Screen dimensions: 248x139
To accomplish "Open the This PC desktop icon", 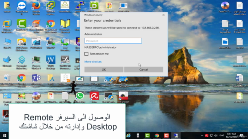I will [x=7, y=43].
